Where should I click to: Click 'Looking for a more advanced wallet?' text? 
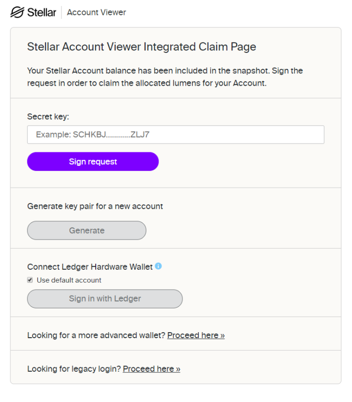click(x=96, y=335)
